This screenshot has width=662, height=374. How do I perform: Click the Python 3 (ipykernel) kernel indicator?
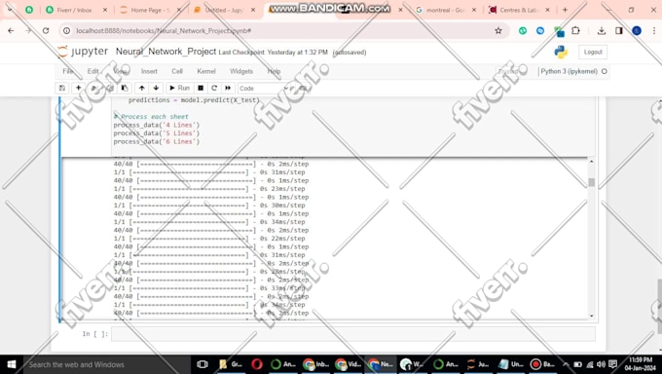click(573, 71)
